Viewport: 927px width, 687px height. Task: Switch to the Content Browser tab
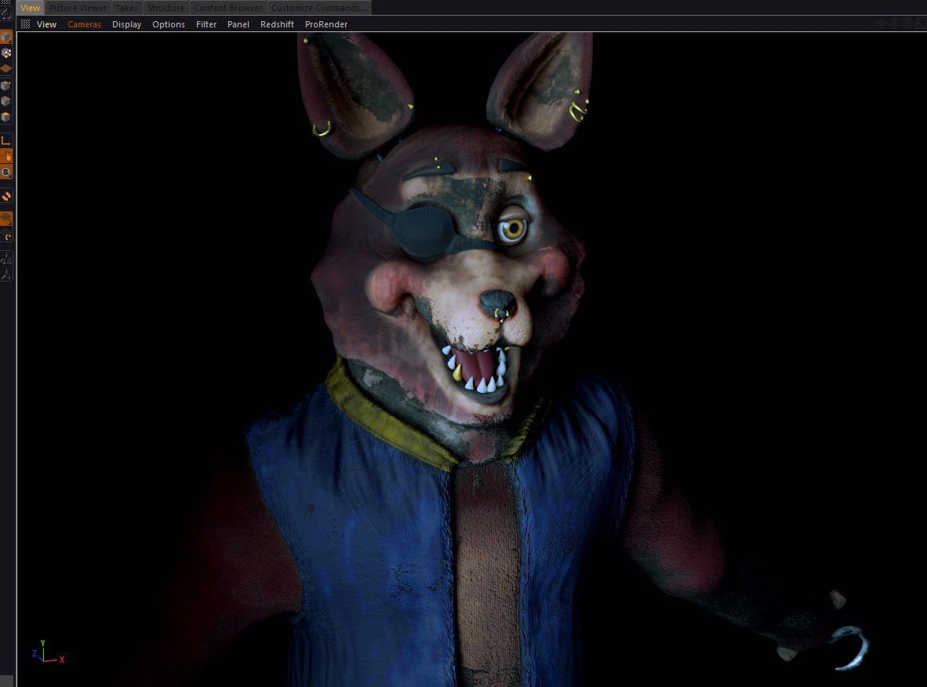pyautogui.click(x=227, y=8)
